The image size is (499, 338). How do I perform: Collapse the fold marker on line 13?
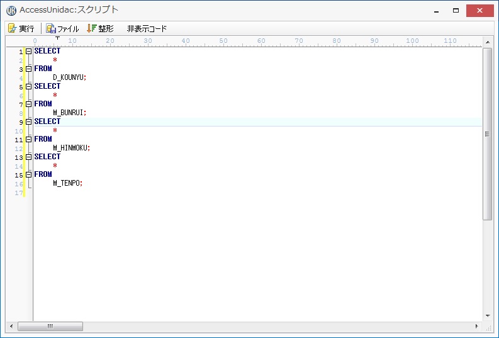point(29,157)
